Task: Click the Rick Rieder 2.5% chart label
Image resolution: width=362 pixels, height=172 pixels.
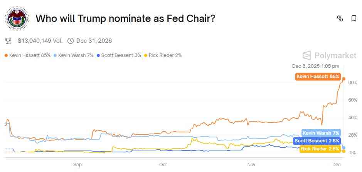Action: (x=320, y=149)
